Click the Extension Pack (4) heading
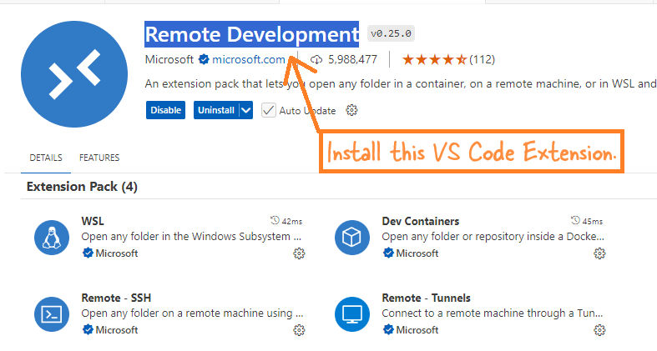 pos(82,187)
